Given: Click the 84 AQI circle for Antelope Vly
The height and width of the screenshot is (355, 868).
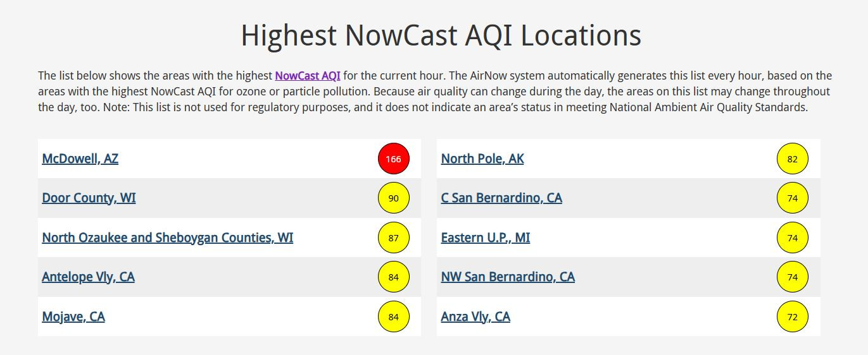Looking at the screenshot, I should coord(394,277).
